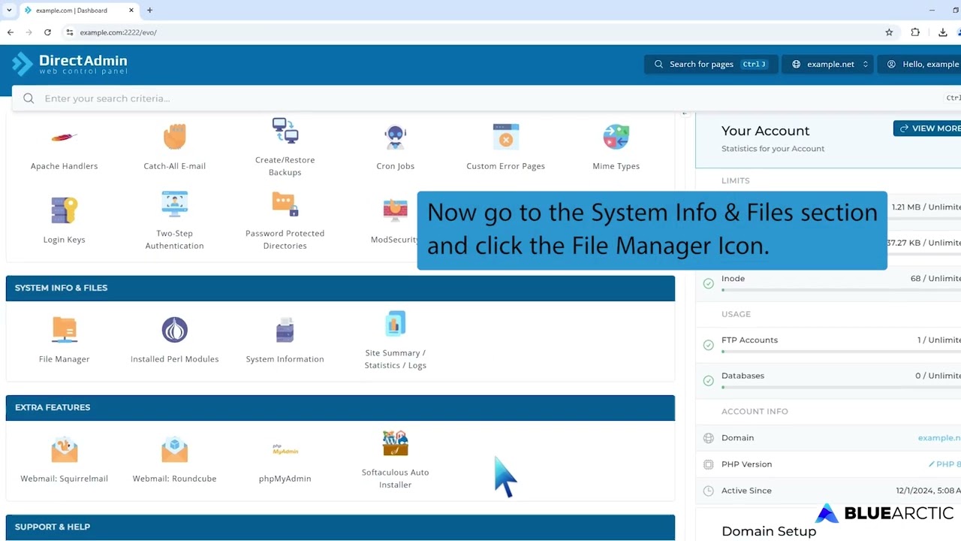Collapse the sidebar panel arrow

point(685,114)
